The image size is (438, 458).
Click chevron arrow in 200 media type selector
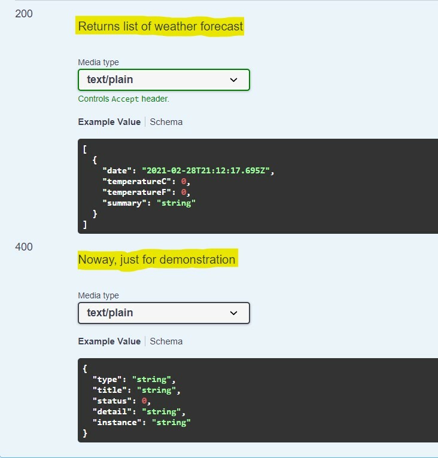click(x=233, y=80)
